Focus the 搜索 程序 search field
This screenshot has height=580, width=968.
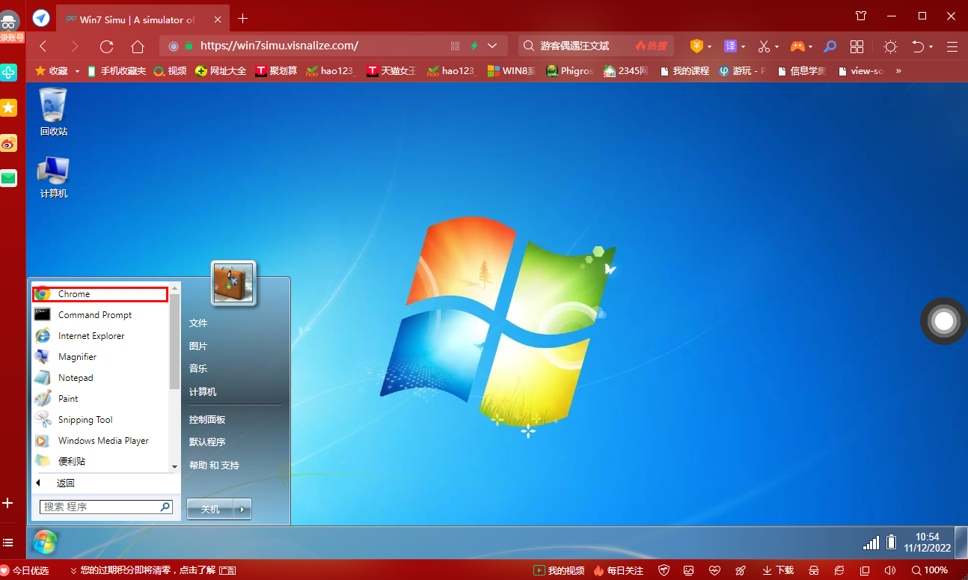tap(106, 507)
